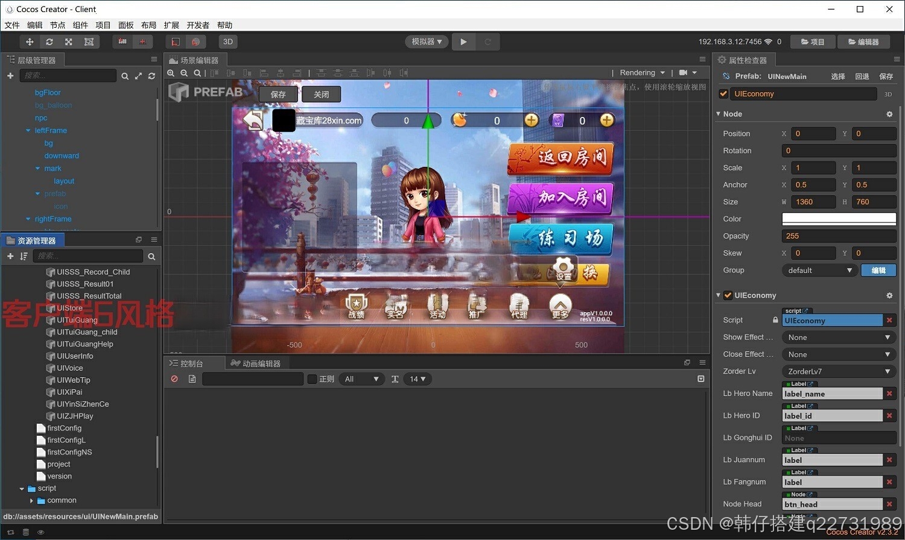Click the expand-all arrows icon in hierarchy panel

point(138,76)
